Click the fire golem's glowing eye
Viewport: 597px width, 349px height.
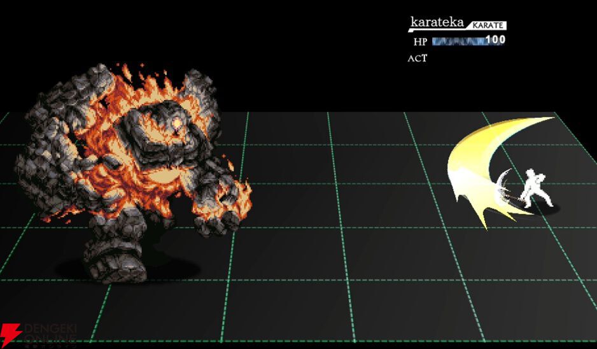pyautogui.click(x=174, y=123)
